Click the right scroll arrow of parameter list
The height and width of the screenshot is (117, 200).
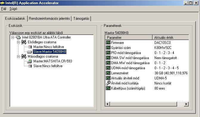[186, 104]
